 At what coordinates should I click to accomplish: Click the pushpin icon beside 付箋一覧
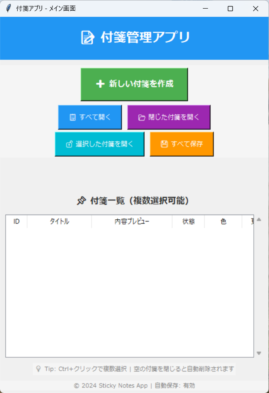(x=81, y=201)
